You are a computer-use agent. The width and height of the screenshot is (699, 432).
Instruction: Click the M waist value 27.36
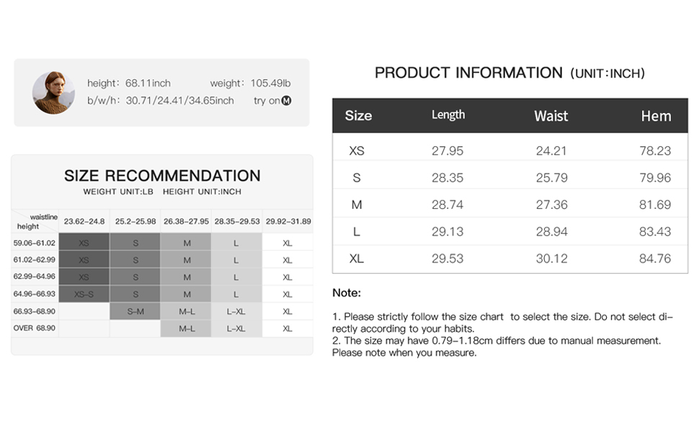tap(551, 205)
